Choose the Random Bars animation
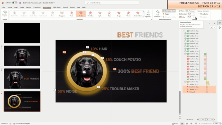Image resolution: width=222 pixels, height=125 pixels. tap(138, 14)
